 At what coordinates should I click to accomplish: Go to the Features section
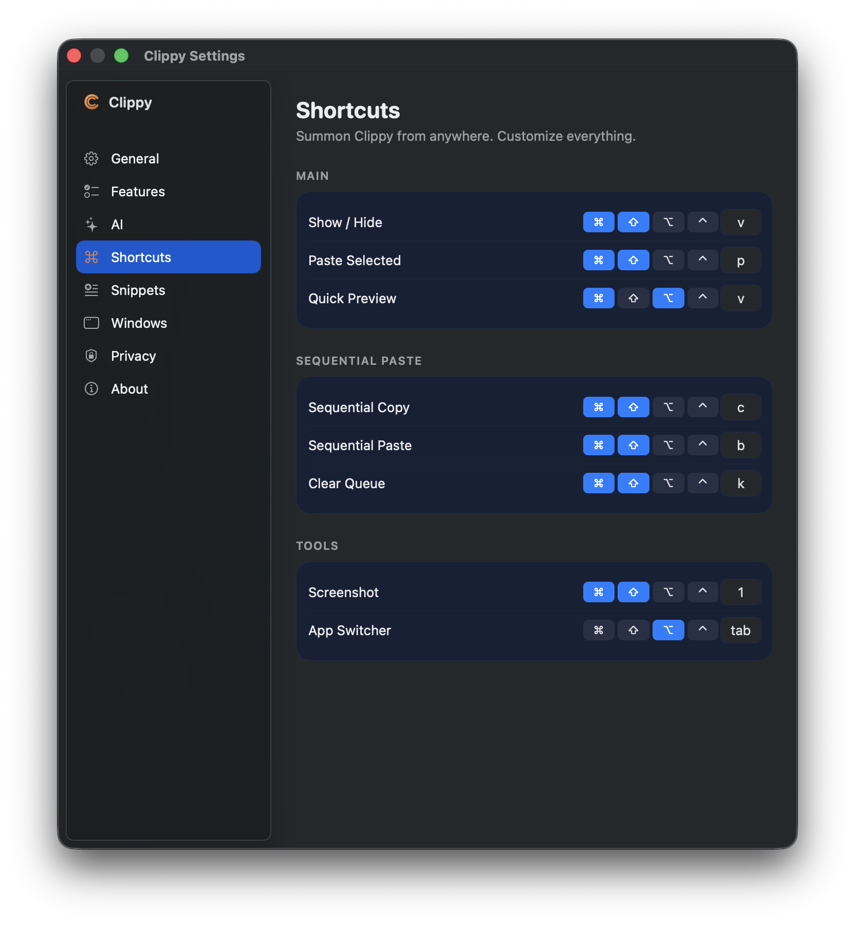point(169,192)
